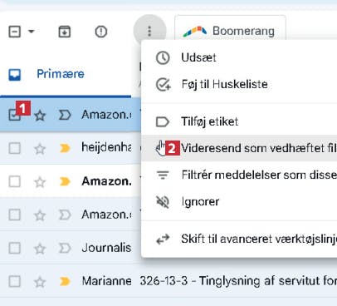Viewport: 337px width, 306px height.
Task: Expand the select-all dropdown arrow
Action: (x=32, y=32)
